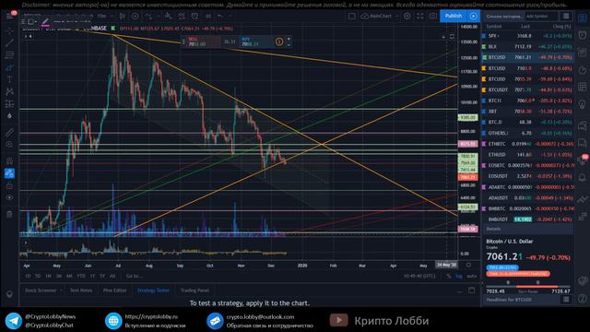This screenshot has height=332, width=590.
Task: Click the blue BUY price button
Action: (x=256, y=41)
